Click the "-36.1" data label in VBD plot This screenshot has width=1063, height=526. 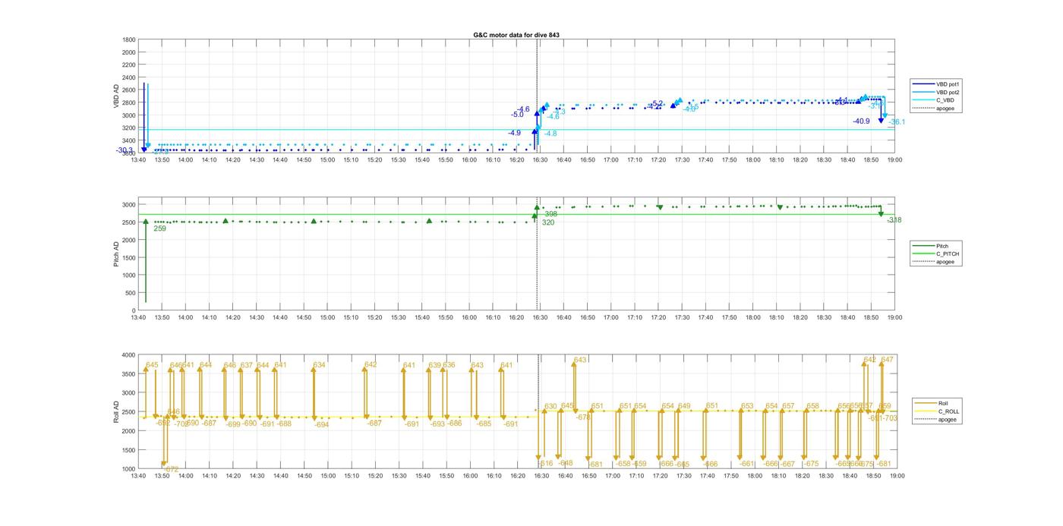(x=897, y=122)
